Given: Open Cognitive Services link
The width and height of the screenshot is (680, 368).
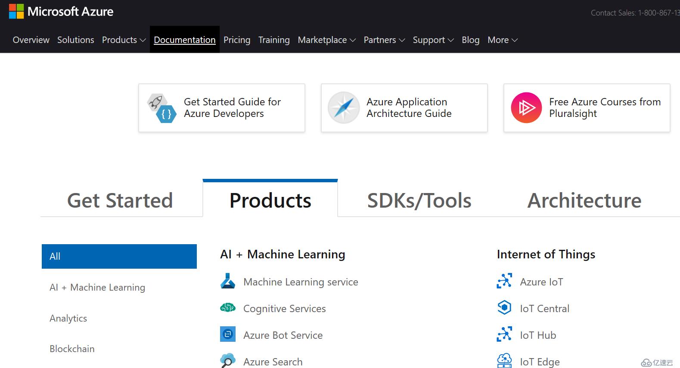Looking at the screenshot, I should 284,309.
